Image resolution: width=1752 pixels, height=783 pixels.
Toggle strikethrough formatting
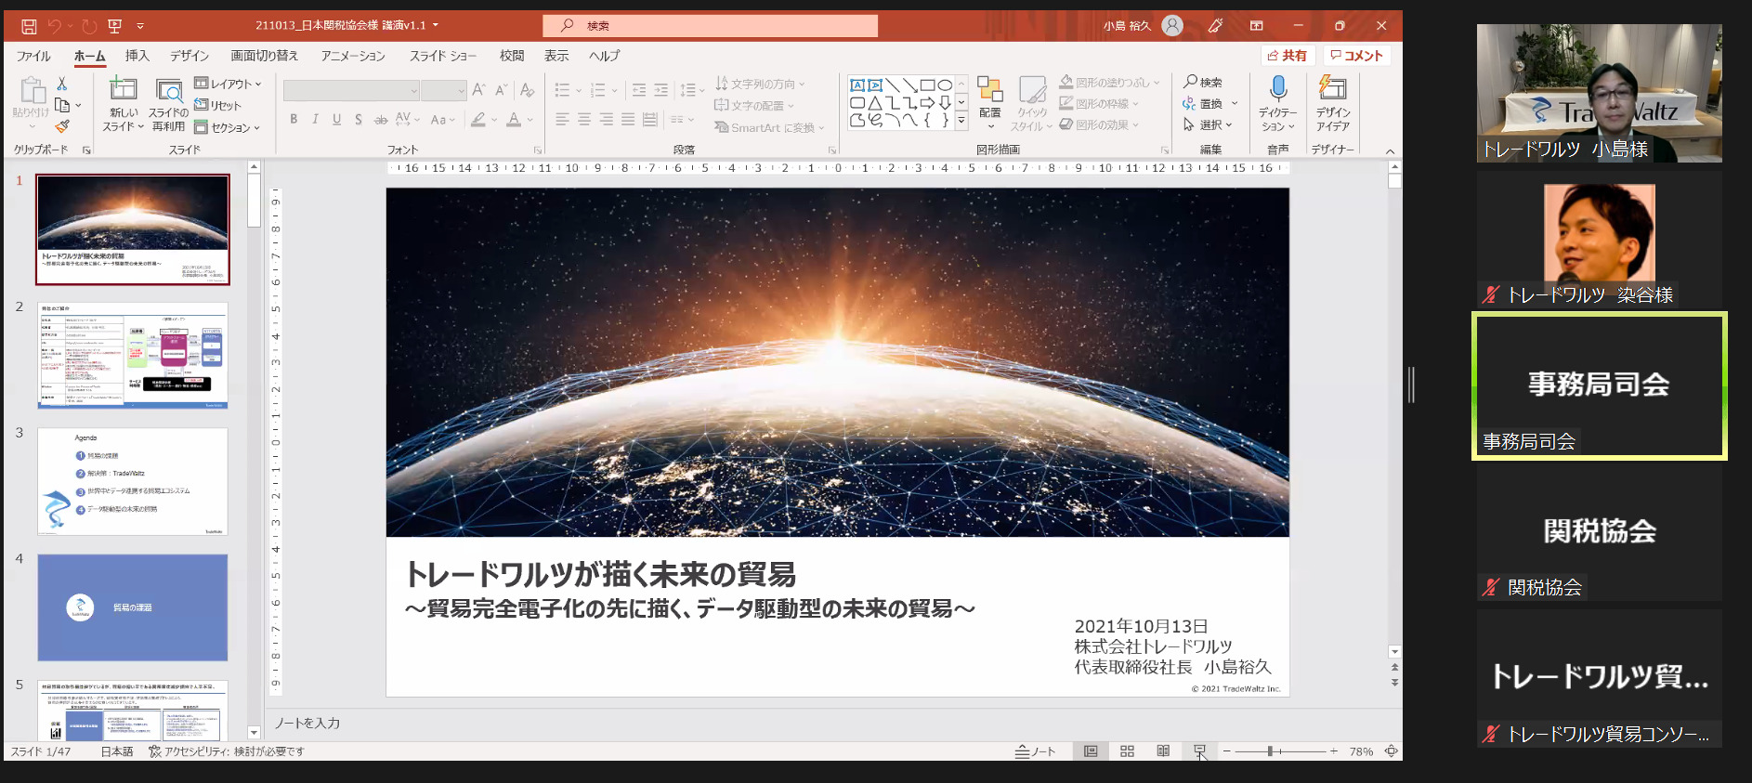coord(380,119)
